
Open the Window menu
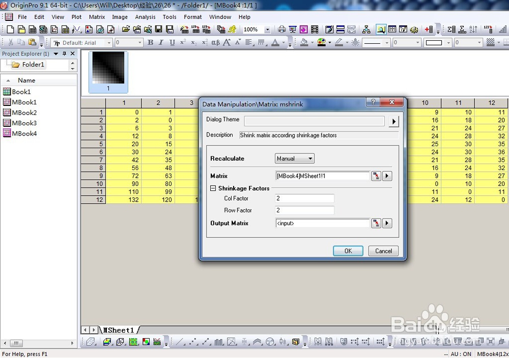click(x=220, y=17)
